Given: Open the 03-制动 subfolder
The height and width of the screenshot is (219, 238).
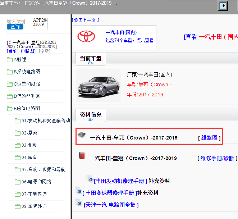Looking at the screenshot, I should [29, 145].
